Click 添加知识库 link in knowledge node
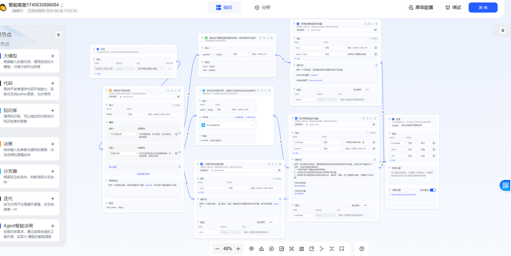This screenshot has width=511, height=256. 251,117
